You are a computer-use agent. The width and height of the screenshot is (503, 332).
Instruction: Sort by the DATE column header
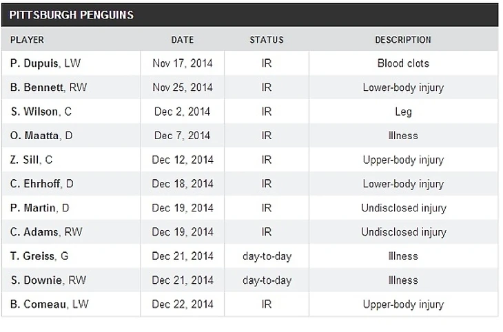[183, 40]
